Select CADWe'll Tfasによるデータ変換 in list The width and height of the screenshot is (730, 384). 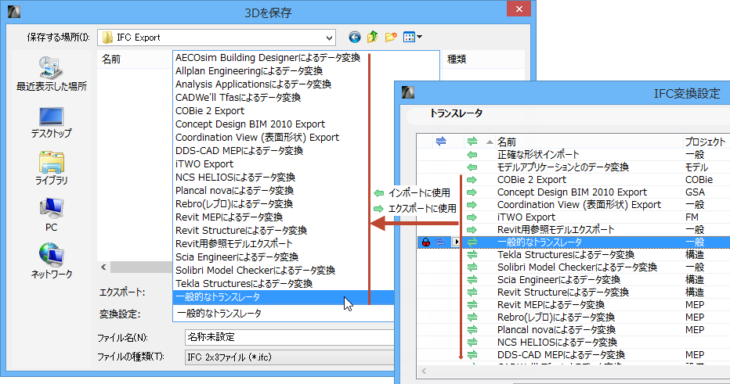pos(238,98)
